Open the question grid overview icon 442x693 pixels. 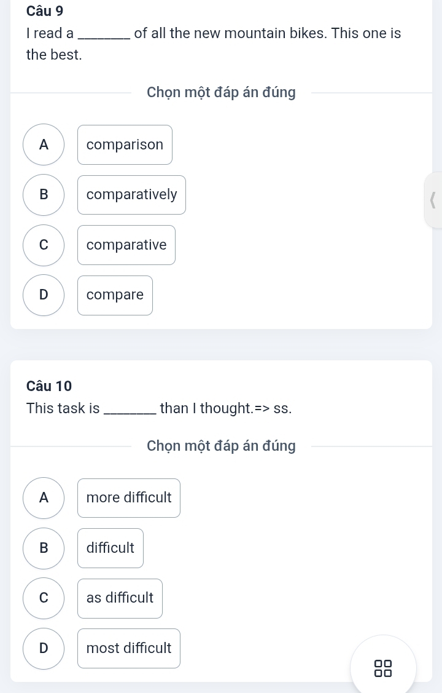click(383, 668)
